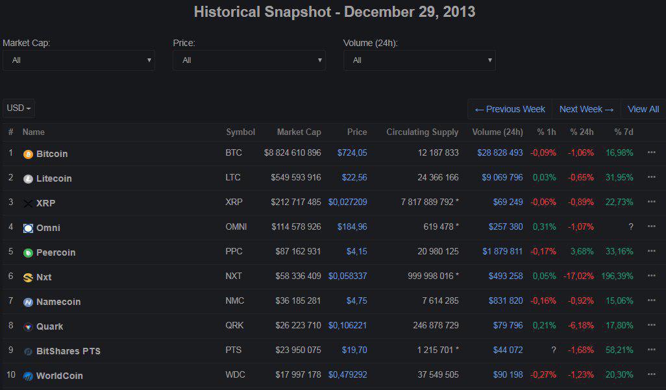Click the Namecoin logo icon
666x390 pixels.
[x=28, y=302]
